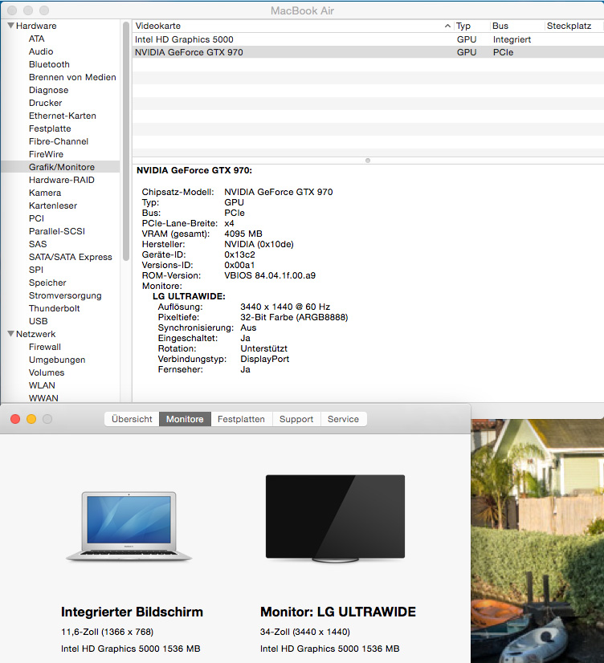Open Parallel-SCSI entry
The width and height of the screenshot is (604, 663).
tap(57, 231)
